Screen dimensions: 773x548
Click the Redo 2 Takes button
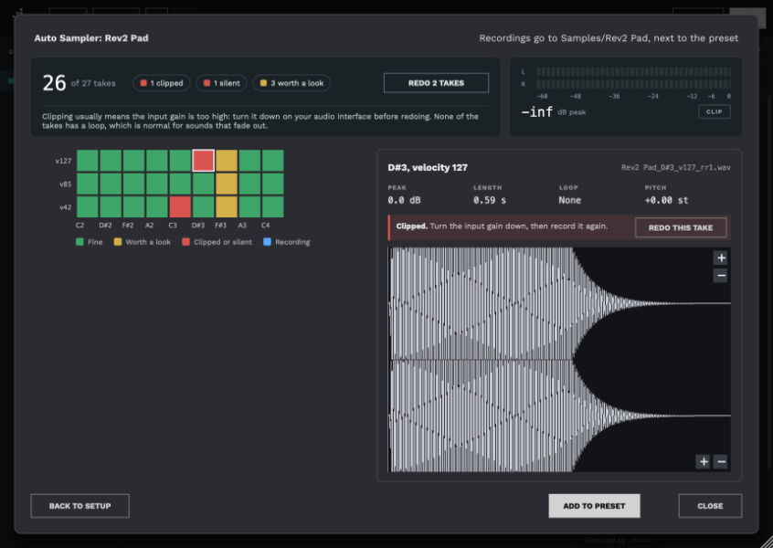point(436,83)
